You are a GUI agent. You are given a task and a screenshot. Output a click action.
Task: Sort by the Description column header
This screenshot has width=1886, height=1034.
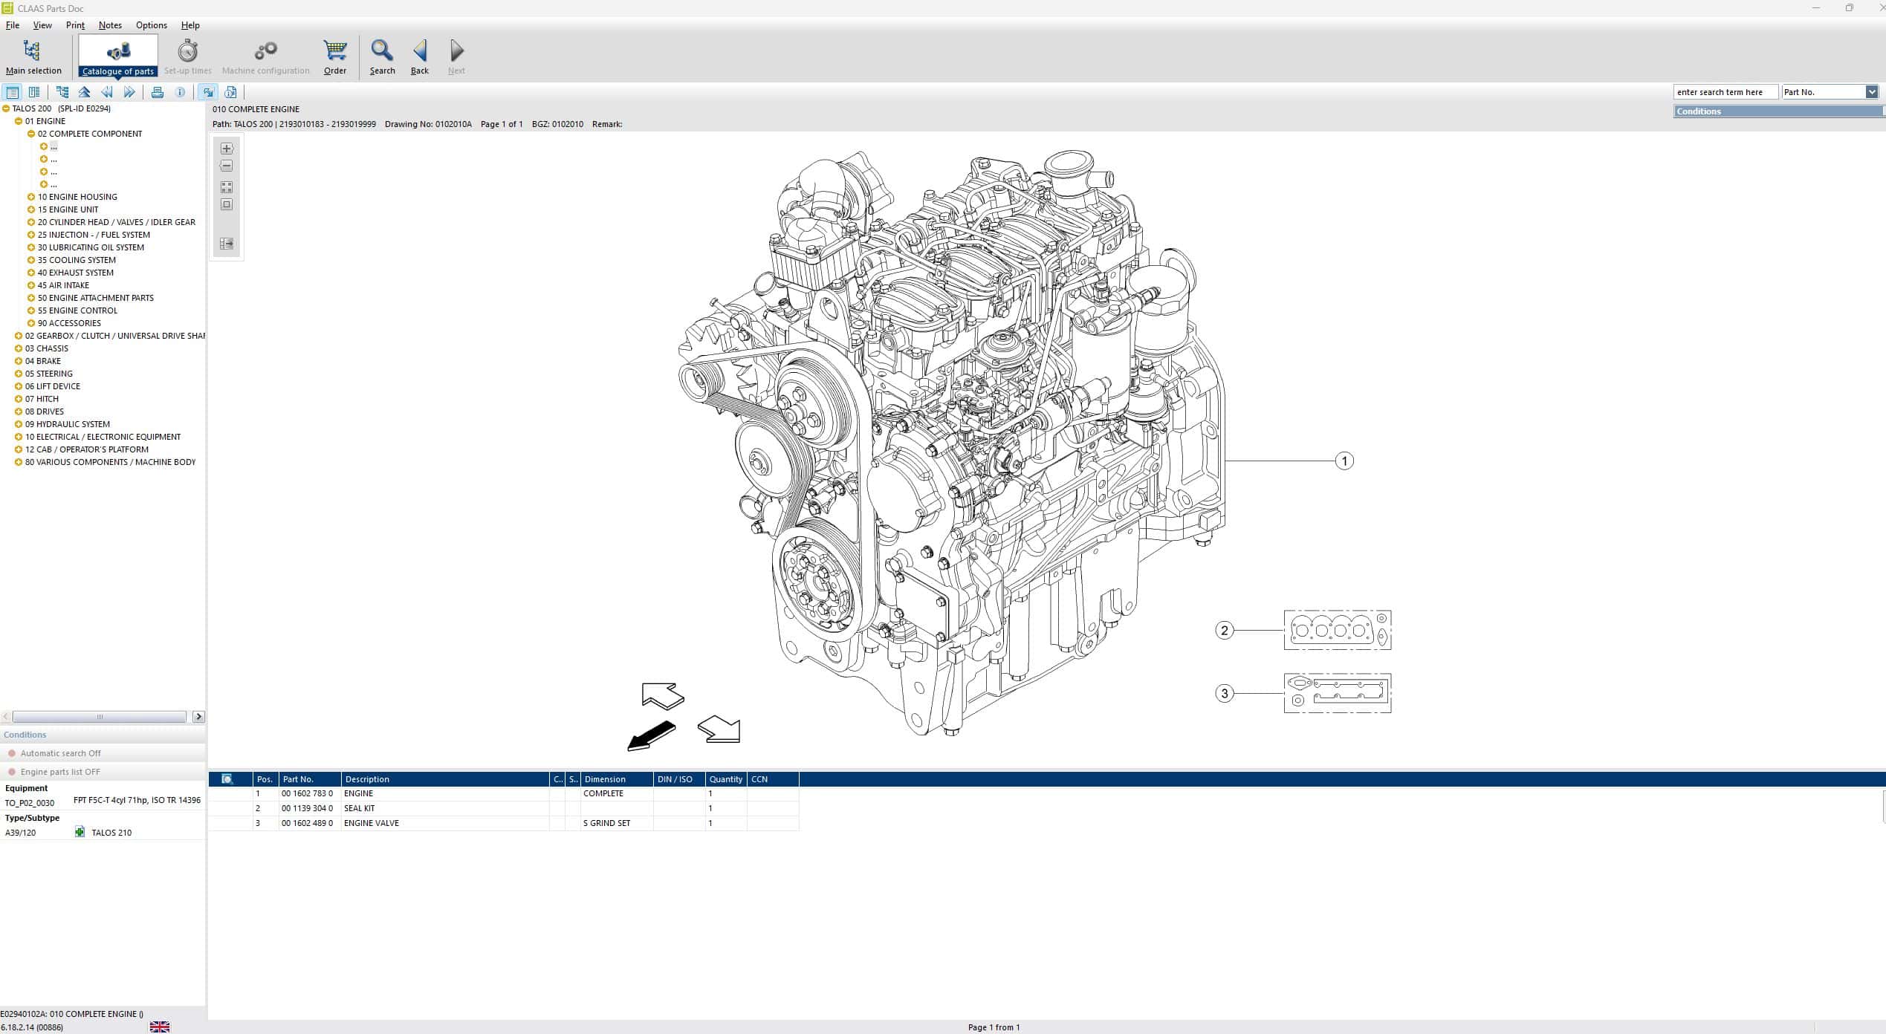pos(445,779)
